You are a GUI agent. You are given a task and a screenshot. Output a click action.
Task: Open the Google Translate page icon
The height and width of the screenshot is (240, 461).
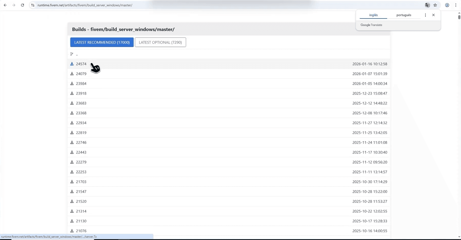pyautogui.click(x=427, y=5)
